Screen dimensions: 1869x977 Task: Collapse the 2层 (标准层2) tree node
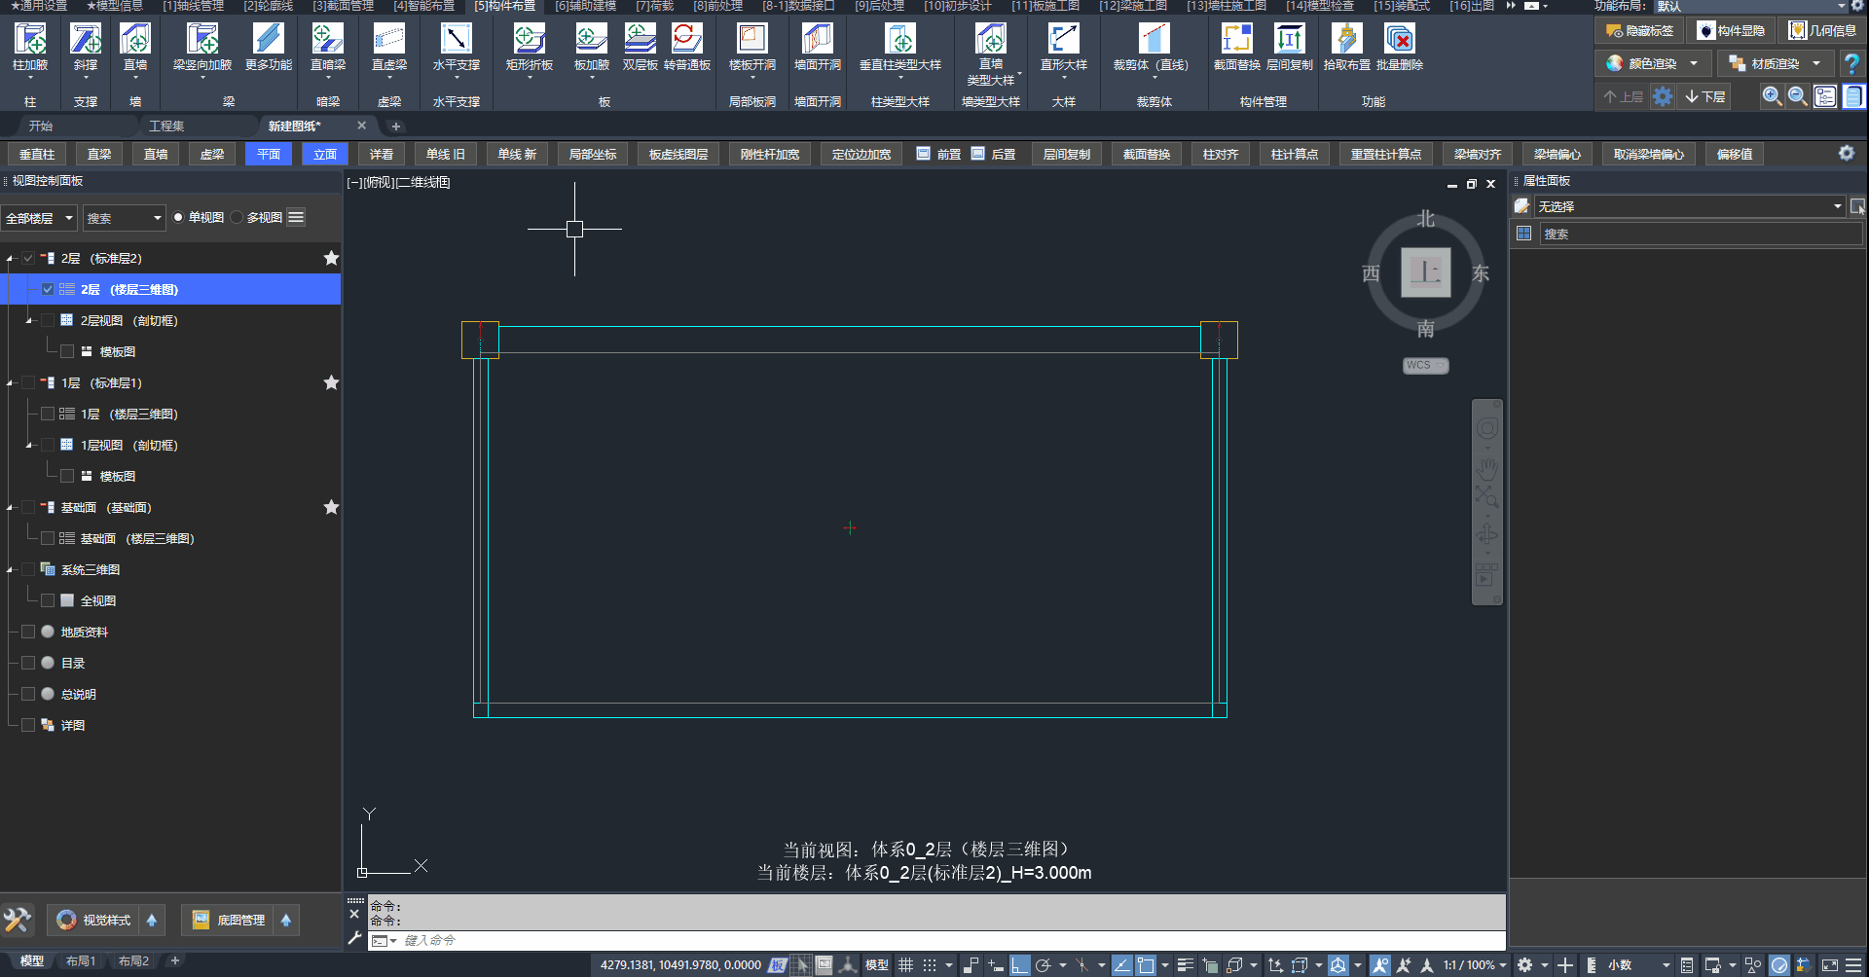pos(10,259)
